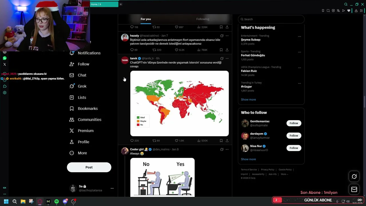
Task: Open Grok action on Coder girl post
Action: [222, 149]
